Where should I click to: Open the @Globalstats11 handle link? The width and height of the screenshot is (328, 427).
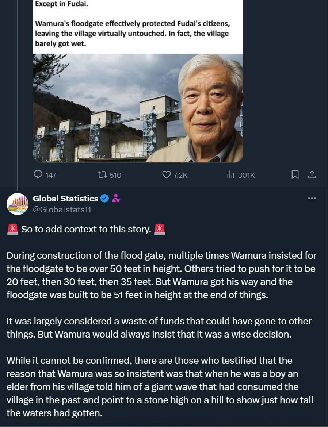tap(62, 209)
